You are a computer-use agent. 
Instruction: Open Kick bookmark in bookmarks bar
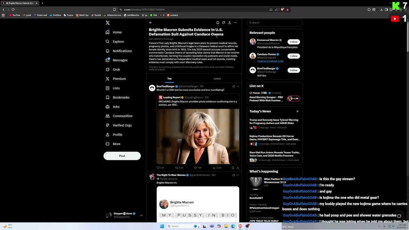(154, 15)
